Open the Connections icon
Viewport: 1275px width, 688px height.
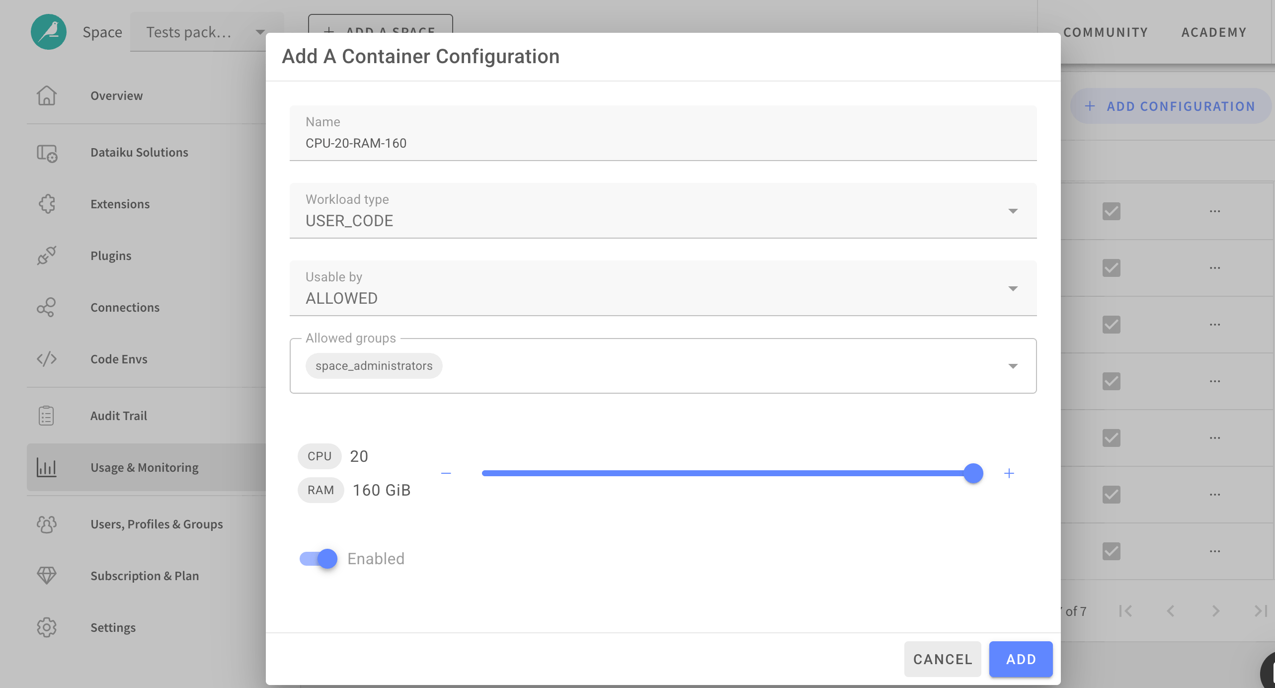click(46, 307)
